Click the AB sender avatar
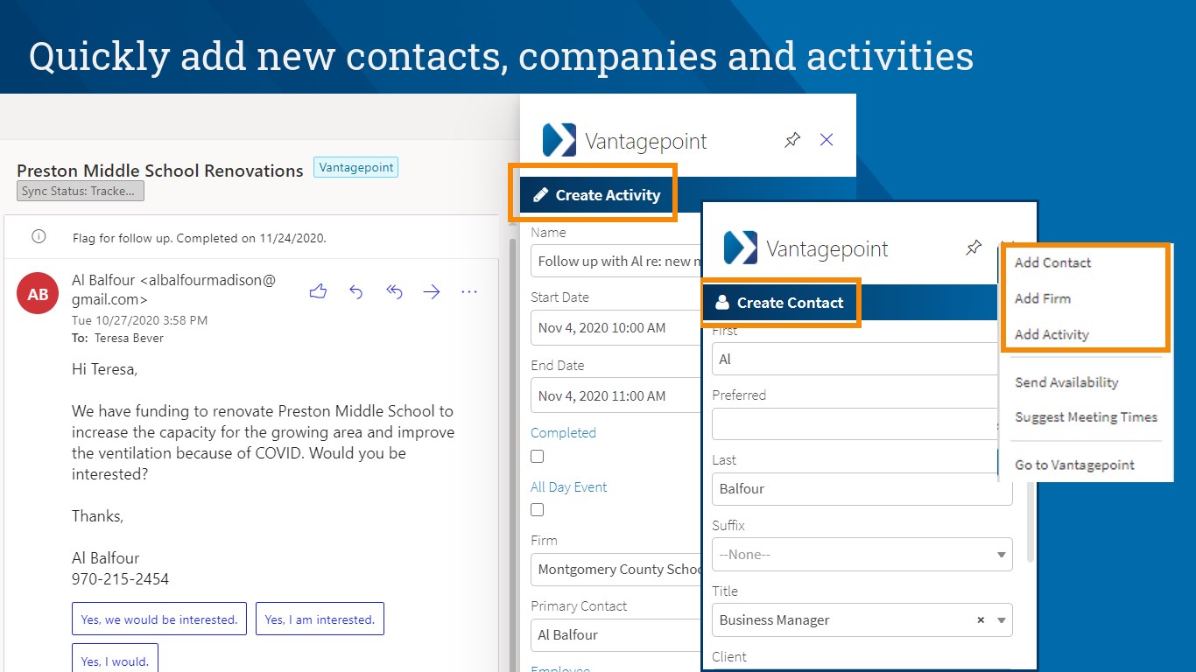This screenshot has height=672, width=1196. click(38, 294)
